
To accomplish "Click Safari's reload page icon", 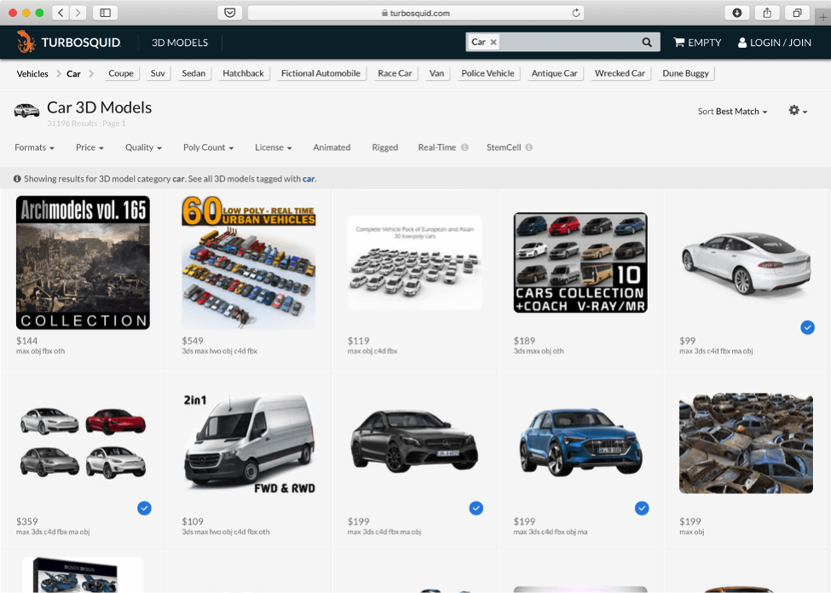I will click(576, 13).
